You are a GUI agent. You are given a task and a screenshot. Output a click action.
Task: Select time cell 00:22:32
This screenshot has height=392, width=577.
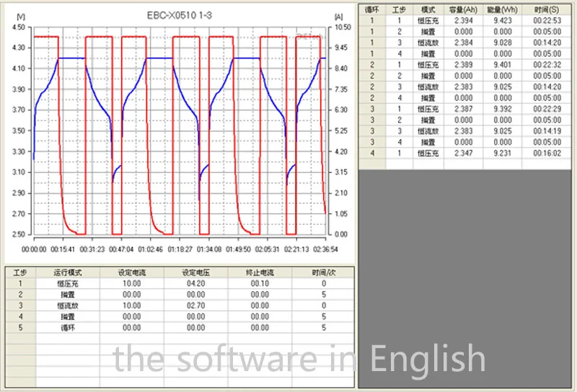[547, 65]
